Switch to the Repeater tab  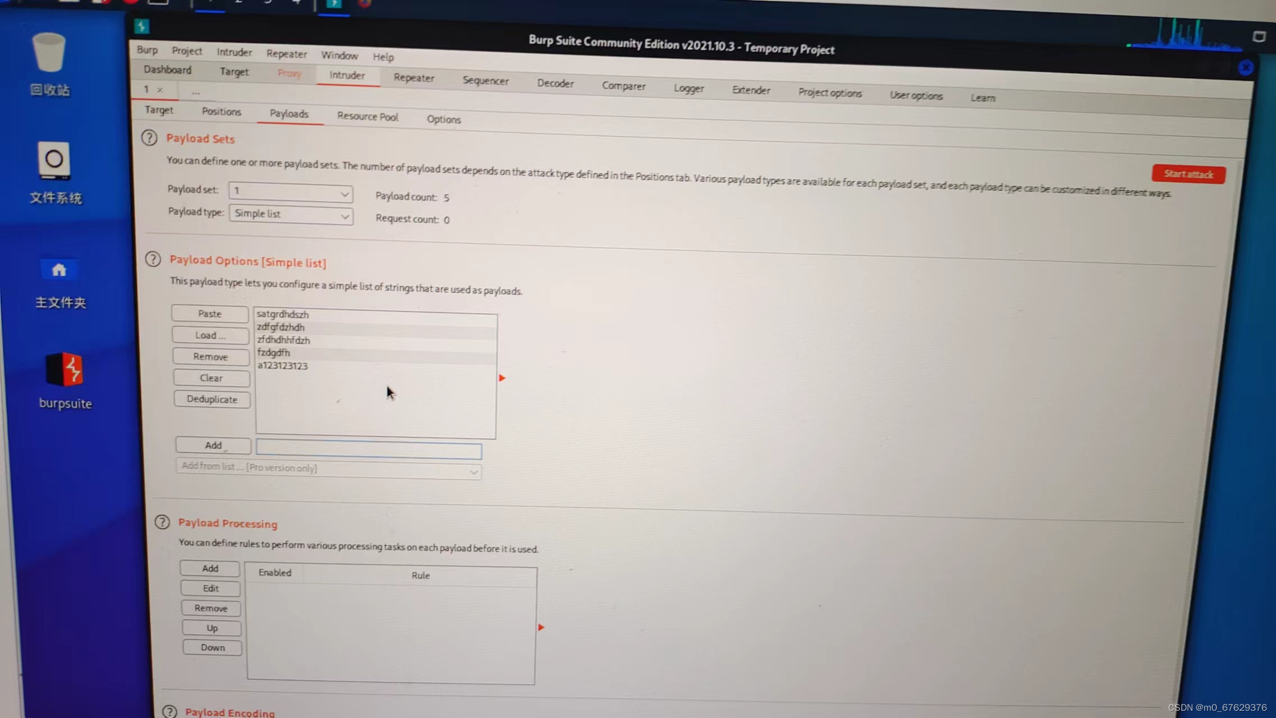(414, 78)
